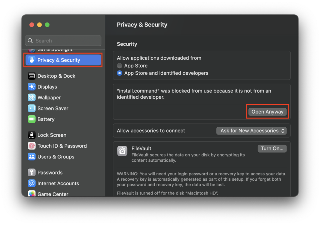The height and width of the screenshot is (225, 320).
Task: Click the FileVault house icon
Action: click(122, 151)
